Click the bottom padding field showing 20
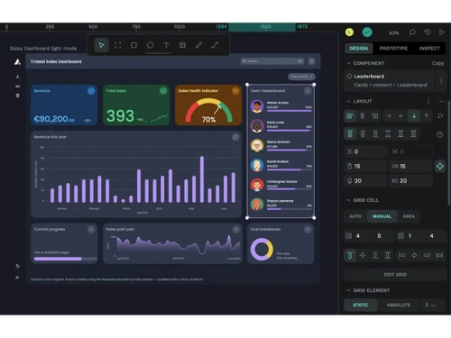This screenshot has width=451, height=338. coord(365,181)
